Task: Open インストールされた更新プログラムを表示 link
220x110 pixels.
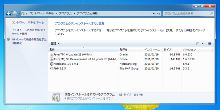Action: tap(28, 32)
